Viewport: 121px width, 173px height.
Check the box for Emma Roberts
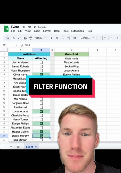(41, 67)
